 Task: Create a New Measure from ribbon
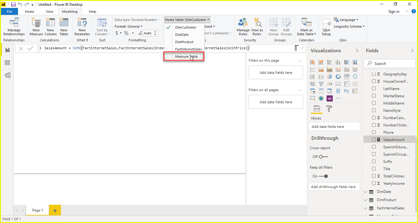point(36,26)
